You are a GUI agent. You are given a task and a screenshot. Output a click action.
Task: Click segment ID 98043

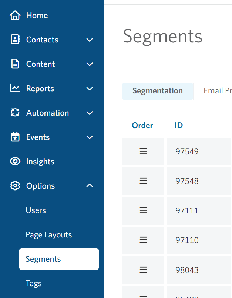click(x=187, y=270)
